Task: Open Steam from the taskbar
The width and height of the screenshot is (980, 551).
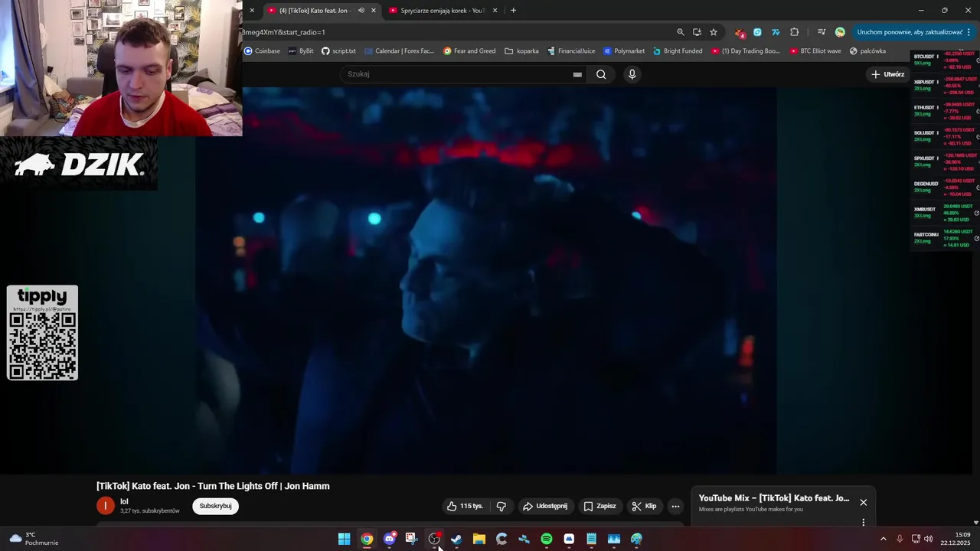Action: 456,540
